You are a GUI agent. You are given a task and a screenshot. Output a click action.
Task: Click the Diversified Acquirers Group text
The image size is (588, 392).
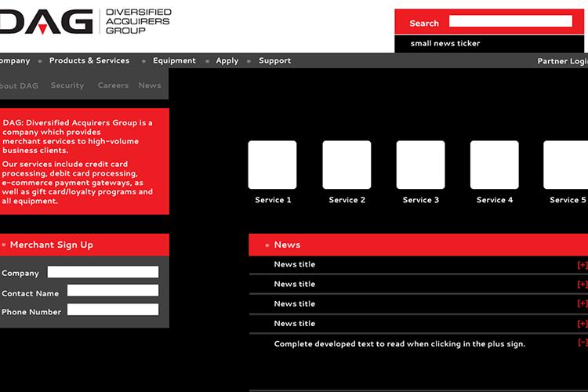coord(138,21)
